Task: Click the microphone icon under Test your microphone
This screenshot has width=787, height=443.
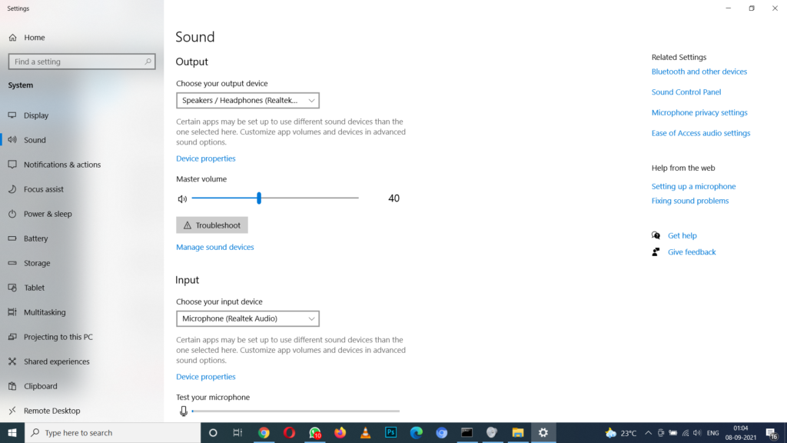Action: [x=183, y=410]
